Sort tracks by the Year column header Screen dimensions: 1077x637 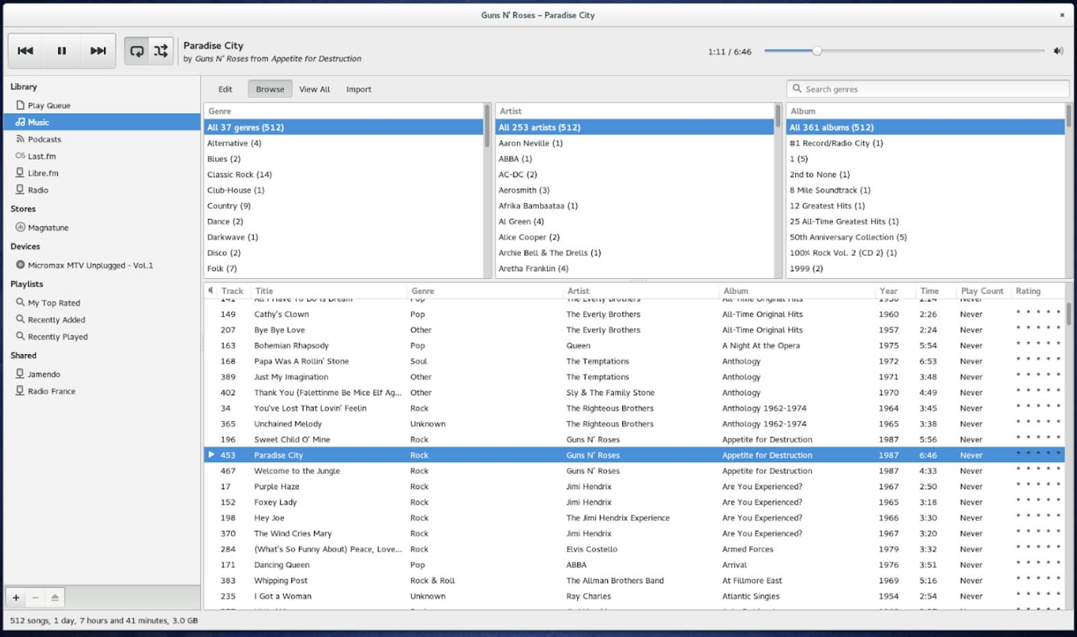tap(894, 291)
